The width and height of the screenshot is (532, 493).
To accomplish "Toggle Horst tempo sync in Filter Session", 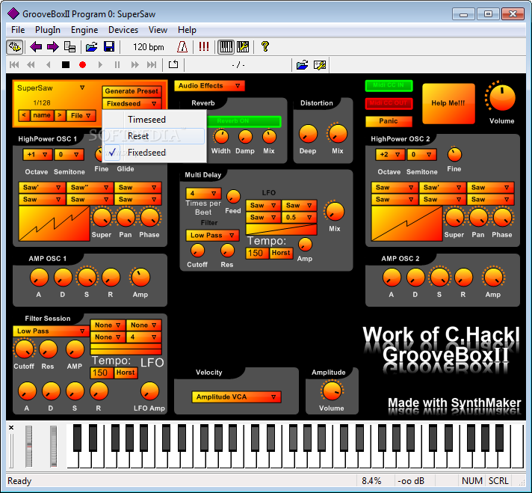I will [126, 373].
